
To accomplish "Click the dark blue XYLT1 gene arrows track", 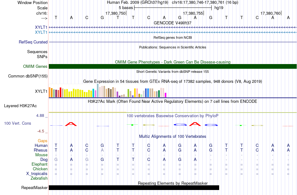I will tap(173, 27).
